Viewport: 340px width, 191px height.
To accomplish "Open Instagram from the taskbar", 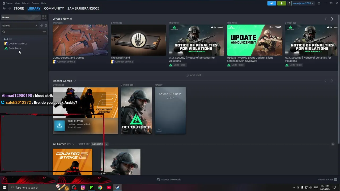I will pyautogui.click(x=83, y=188).
